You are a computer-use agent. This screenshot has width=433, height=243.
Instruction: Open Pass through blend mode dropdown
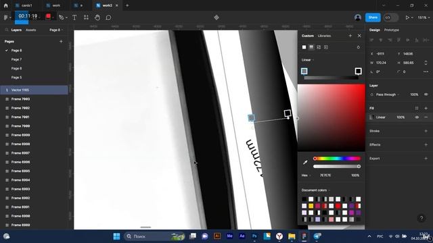point(388,94)
